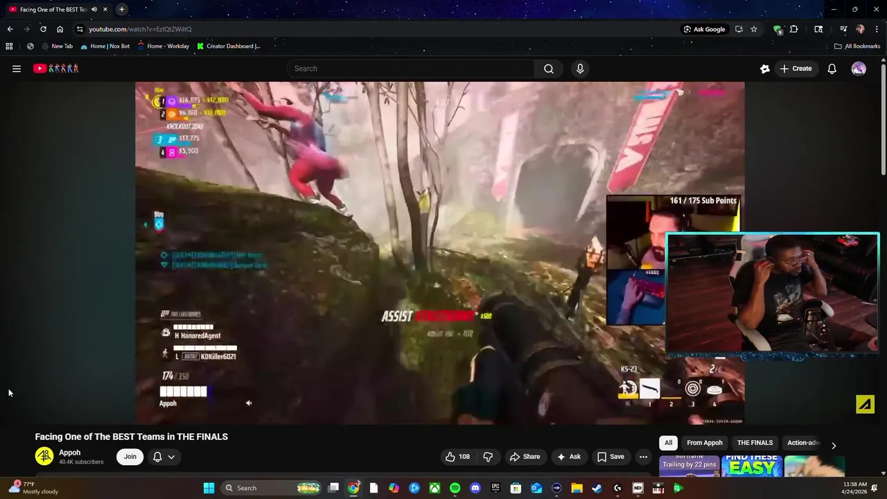The width and height of the screenshot is (887, 499).
Task: Focus the YouTube search field
Action: pyautogui.click(x=410, y=69)
